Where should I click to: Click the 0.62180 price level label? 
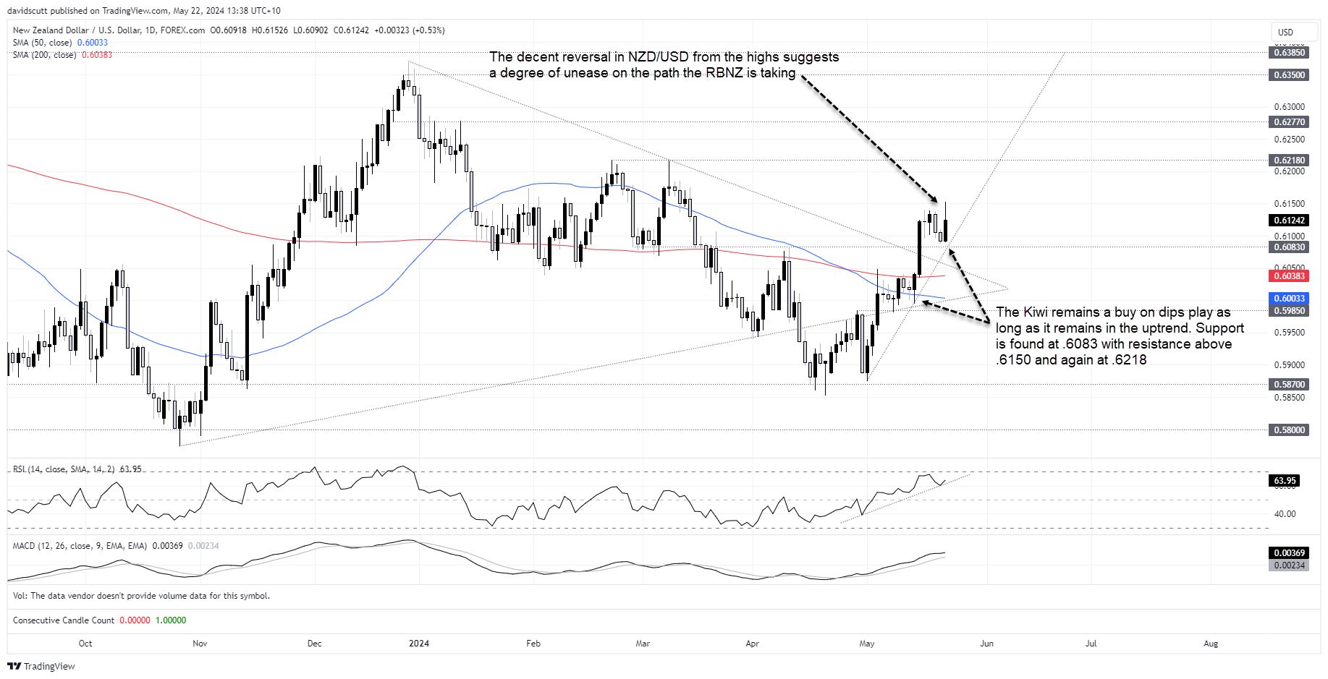[1289, 161]
